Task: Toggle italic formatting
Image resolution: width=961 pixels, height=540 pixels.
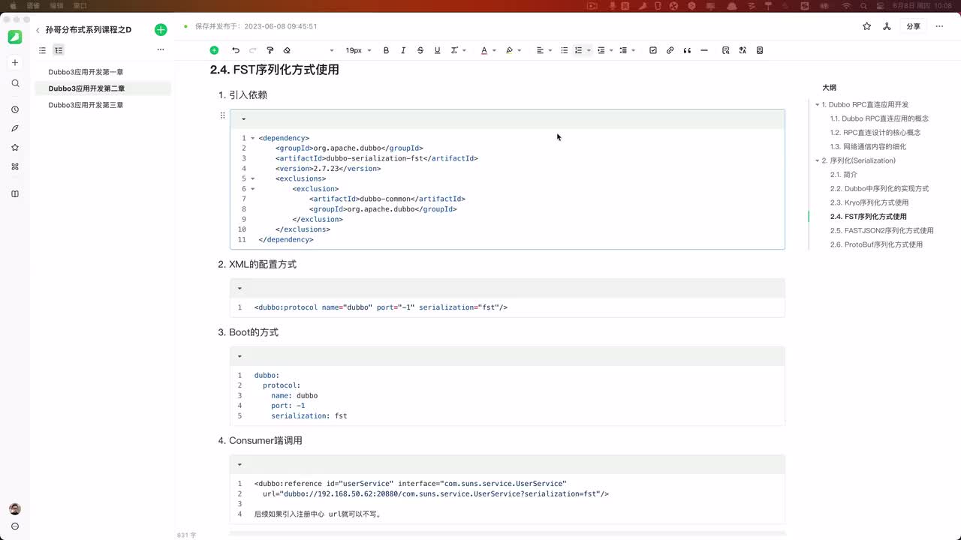Action: (403, 50)
